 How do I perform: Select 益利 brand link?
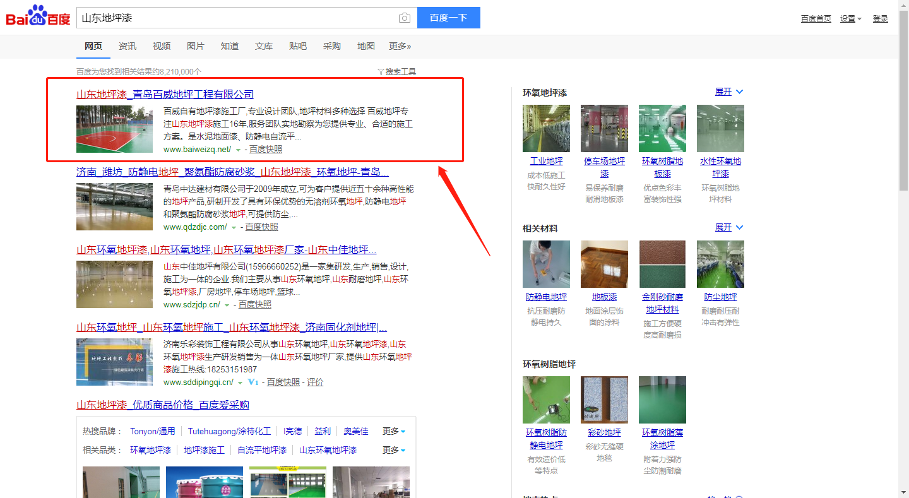tap(323, 432)
